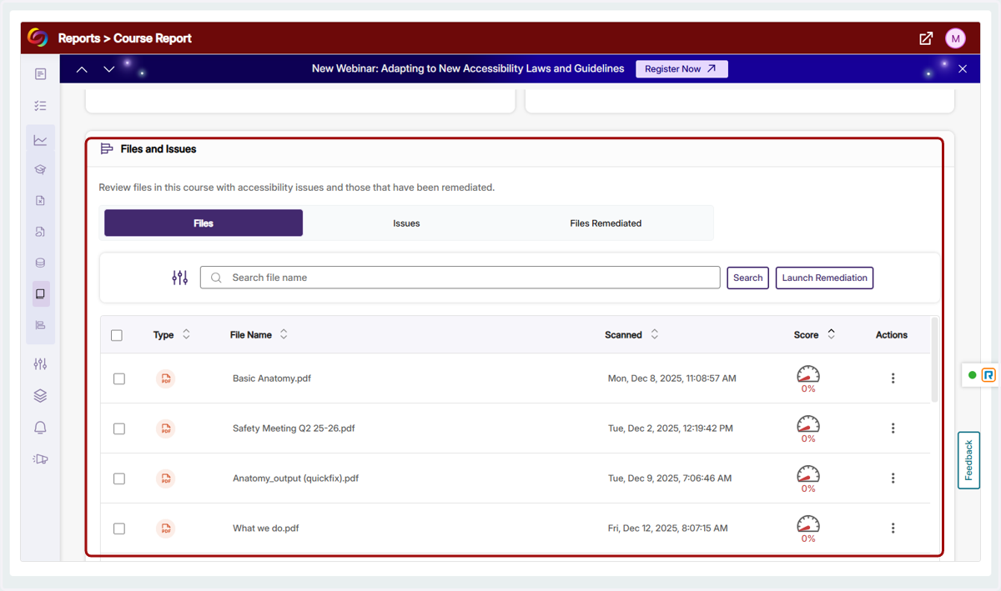The height and width of the screenshot is (591, 1001).
Task: Click the file name What we do.pdf
Action: (x=266, y=528)
